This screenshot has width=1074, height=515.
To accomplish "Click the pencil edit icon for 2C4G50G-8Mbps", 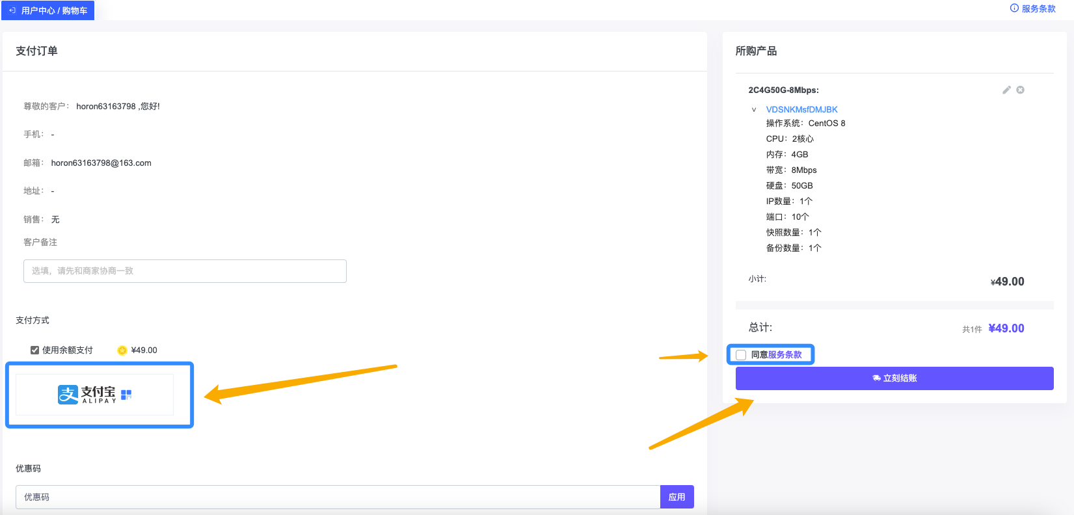I will (x=1006, y=90).
